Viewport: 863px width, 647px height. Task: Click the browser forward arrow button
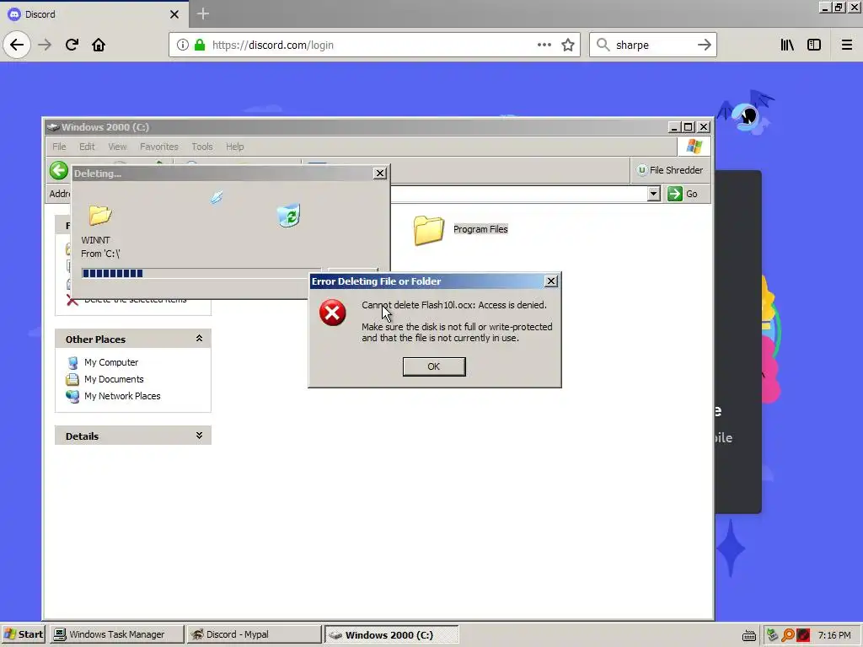coord(45,45)
